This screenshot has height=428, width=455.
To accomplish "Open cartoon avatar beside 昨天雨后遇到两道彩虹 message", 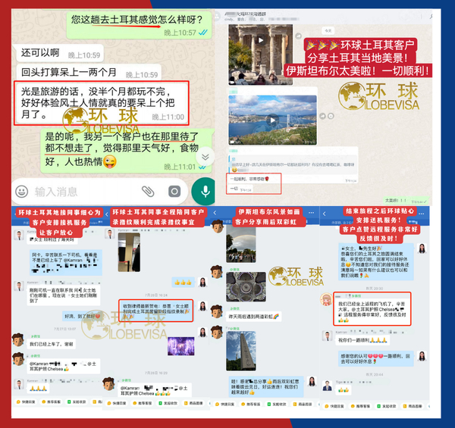I will point(216,311).
